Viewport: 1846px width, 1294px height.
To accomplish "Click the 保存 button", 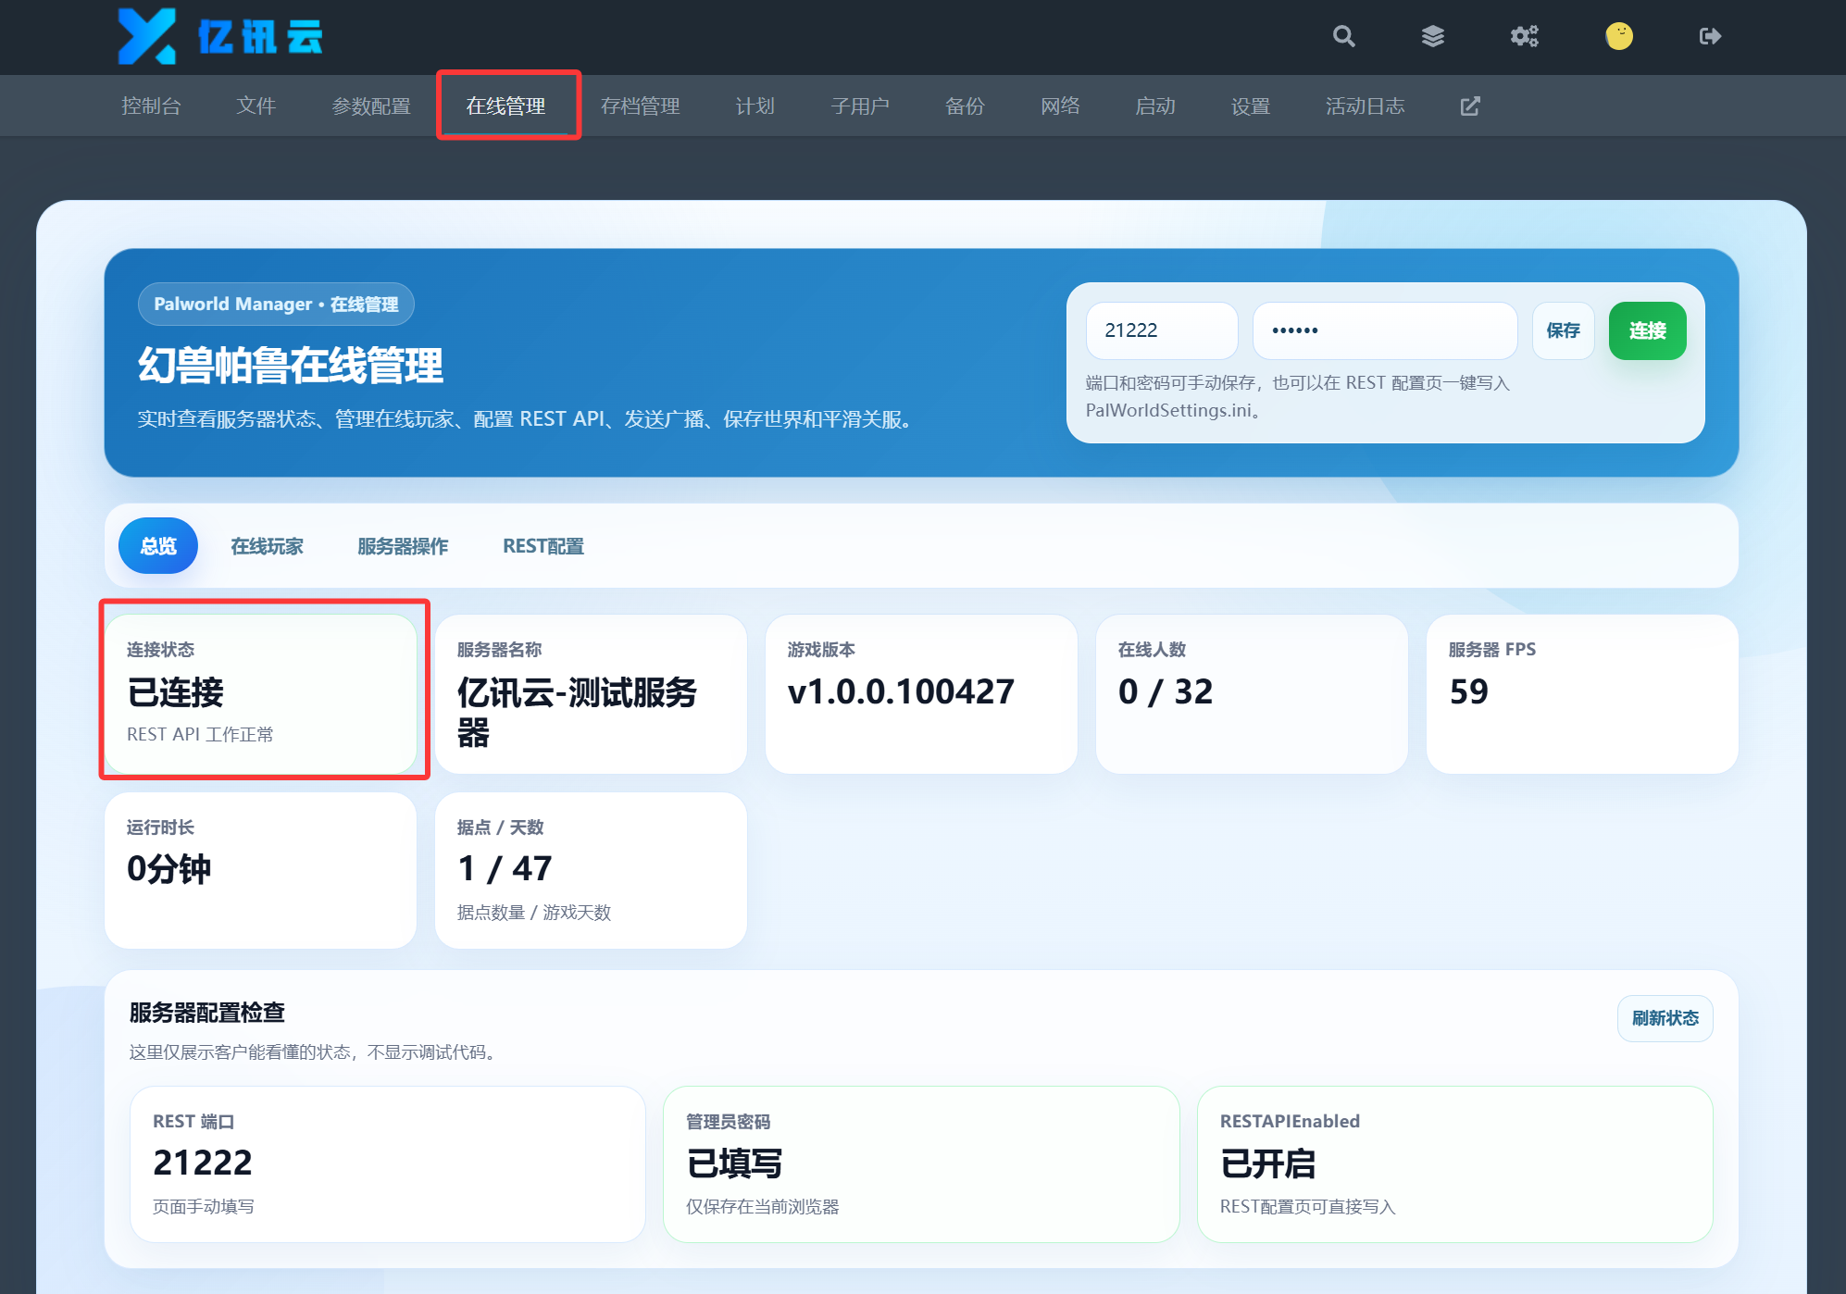I will pyautogui.click(x=1564, y=330).
